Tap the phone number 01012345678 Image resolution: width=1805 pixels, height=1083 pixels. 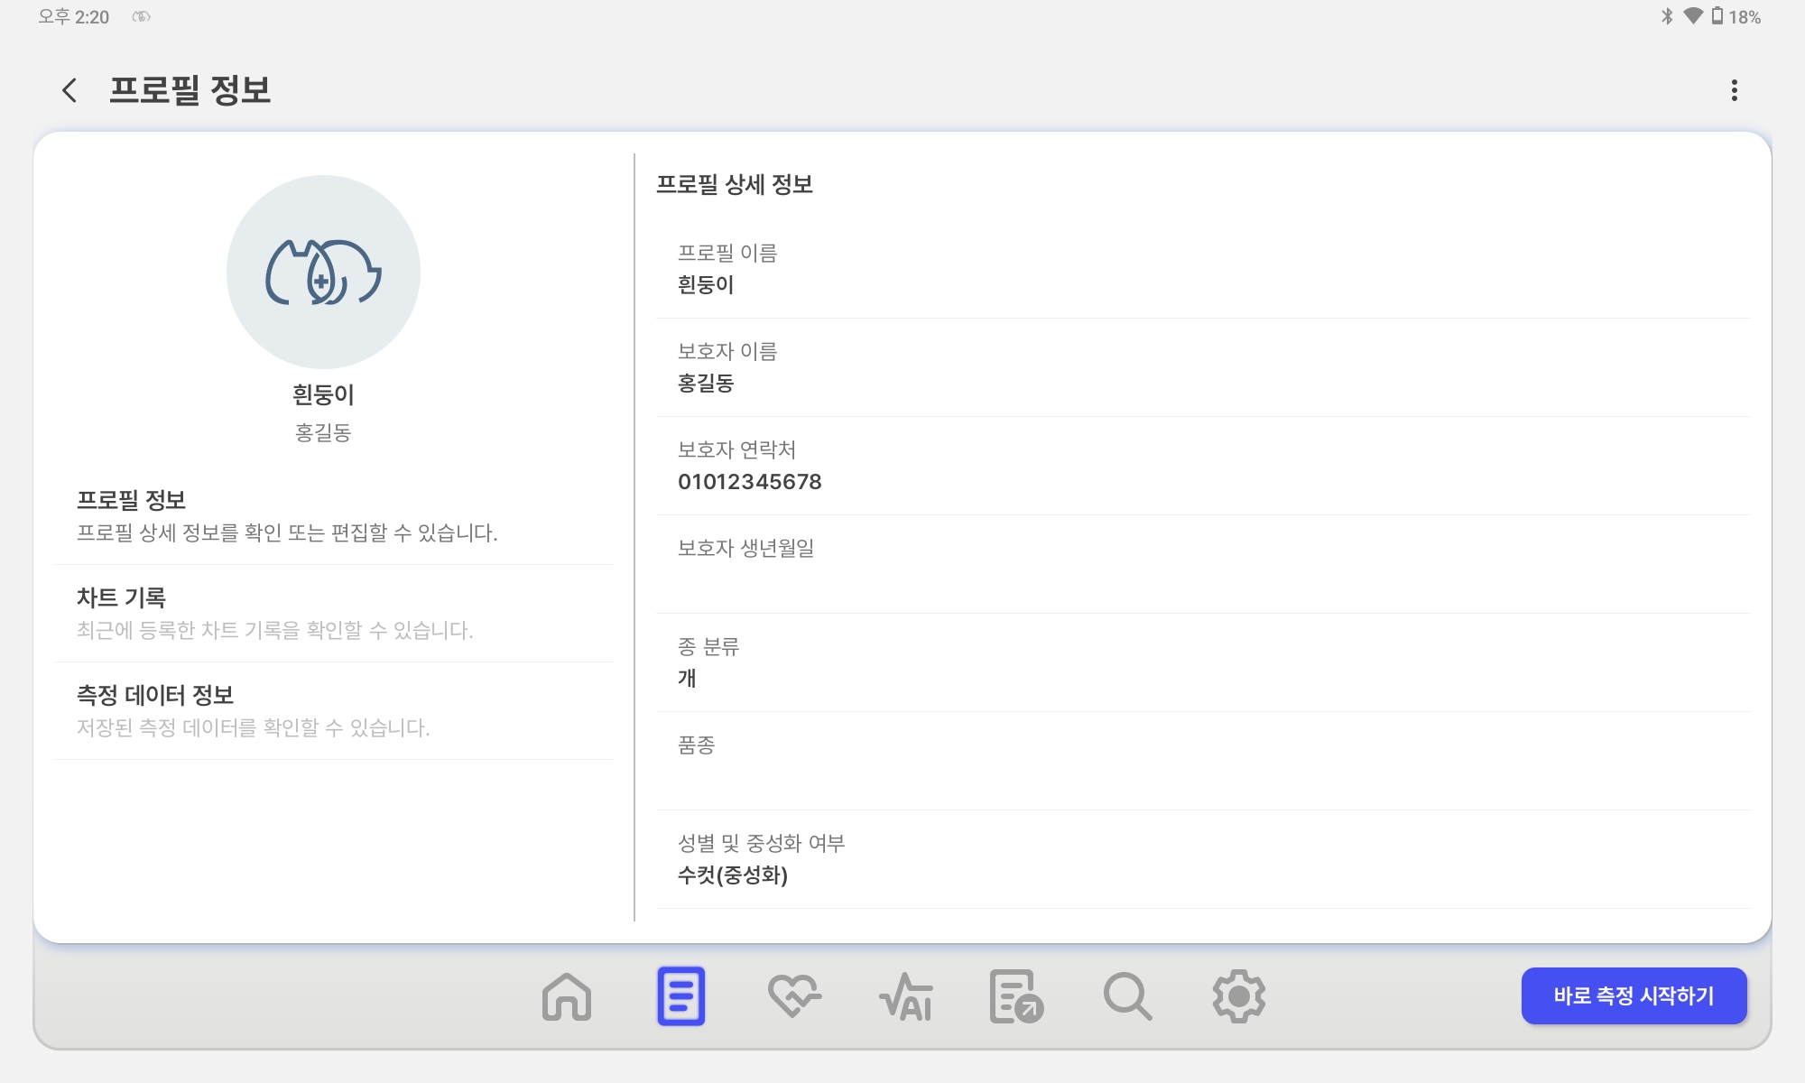750,482
